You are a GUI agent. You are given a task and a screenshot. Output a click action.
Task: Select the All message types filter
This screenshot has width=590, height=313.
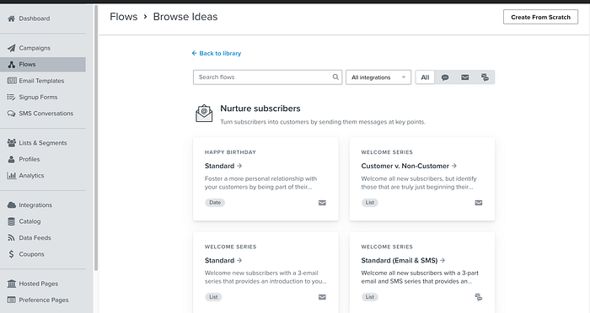pos(425,77)
